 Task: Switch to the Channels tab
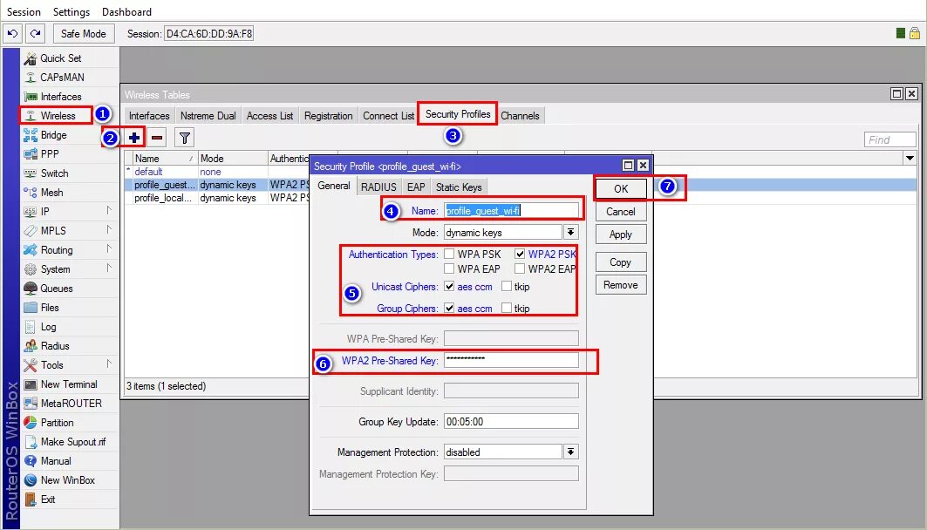point(520,116)
